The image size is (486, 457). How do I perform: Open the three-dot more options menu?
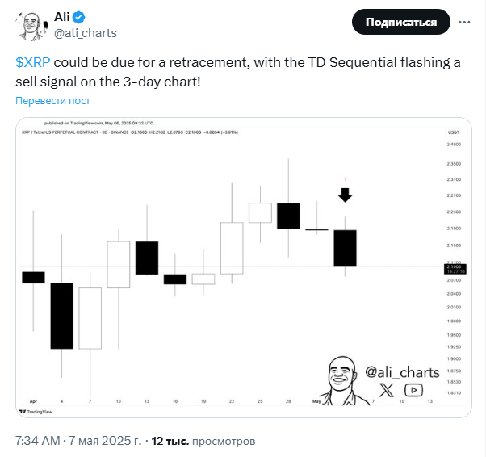[464, 22]
